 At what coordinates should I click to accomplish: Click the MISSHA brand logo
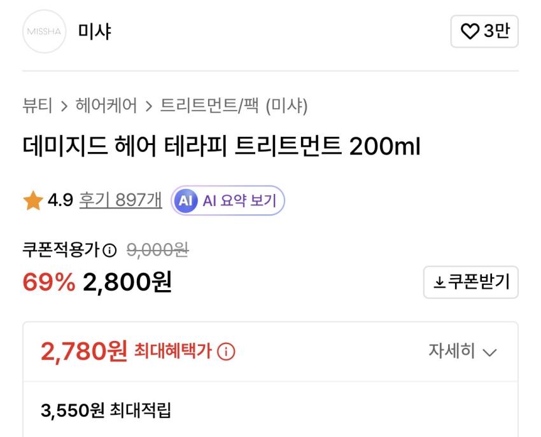44,31
